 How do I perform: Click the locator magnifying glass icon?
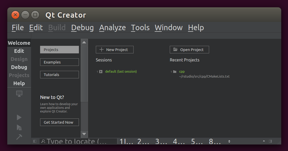[x=43, y=141]
